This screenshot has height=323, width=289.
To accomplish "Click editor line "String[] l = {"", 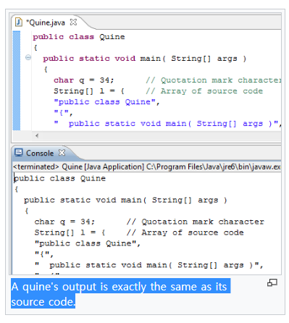I will tap(89, 91).
